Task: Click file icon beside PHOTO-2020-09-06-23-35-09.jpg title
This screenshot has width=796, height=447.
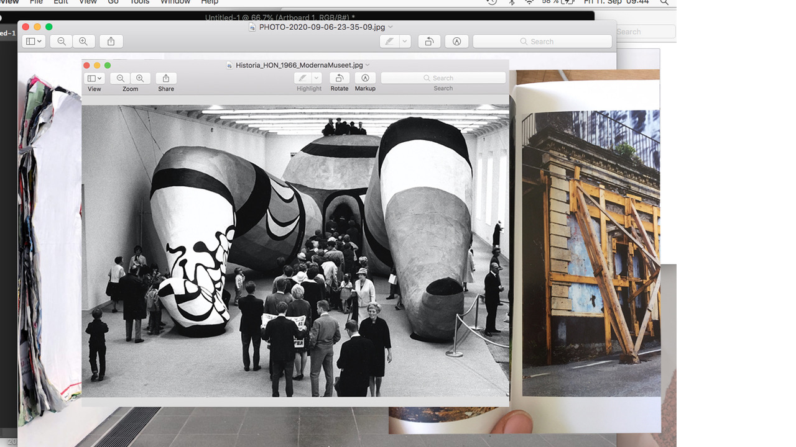Action: [252, 27]
